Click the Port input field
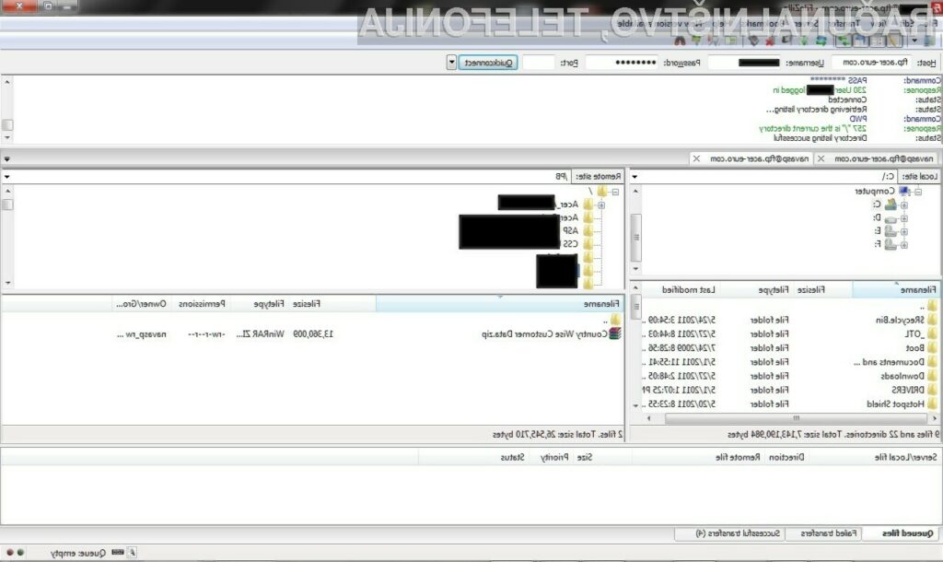The height and width of the screenshot is (562, 943). (538, 62)
